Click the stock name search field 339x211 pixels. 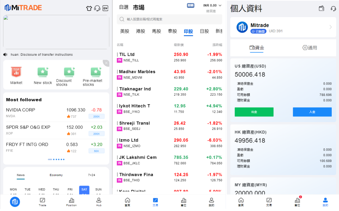tap(169, 19)
